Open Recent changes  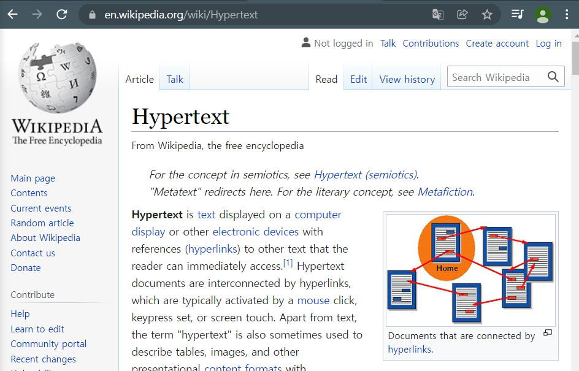pos(43,359)
